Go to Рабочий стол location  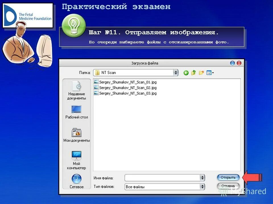[76, 112]
